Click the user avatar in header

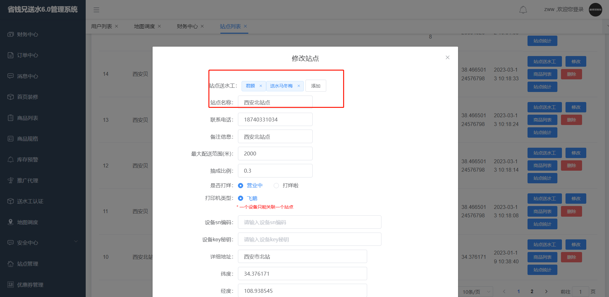[x=595, y=10]
